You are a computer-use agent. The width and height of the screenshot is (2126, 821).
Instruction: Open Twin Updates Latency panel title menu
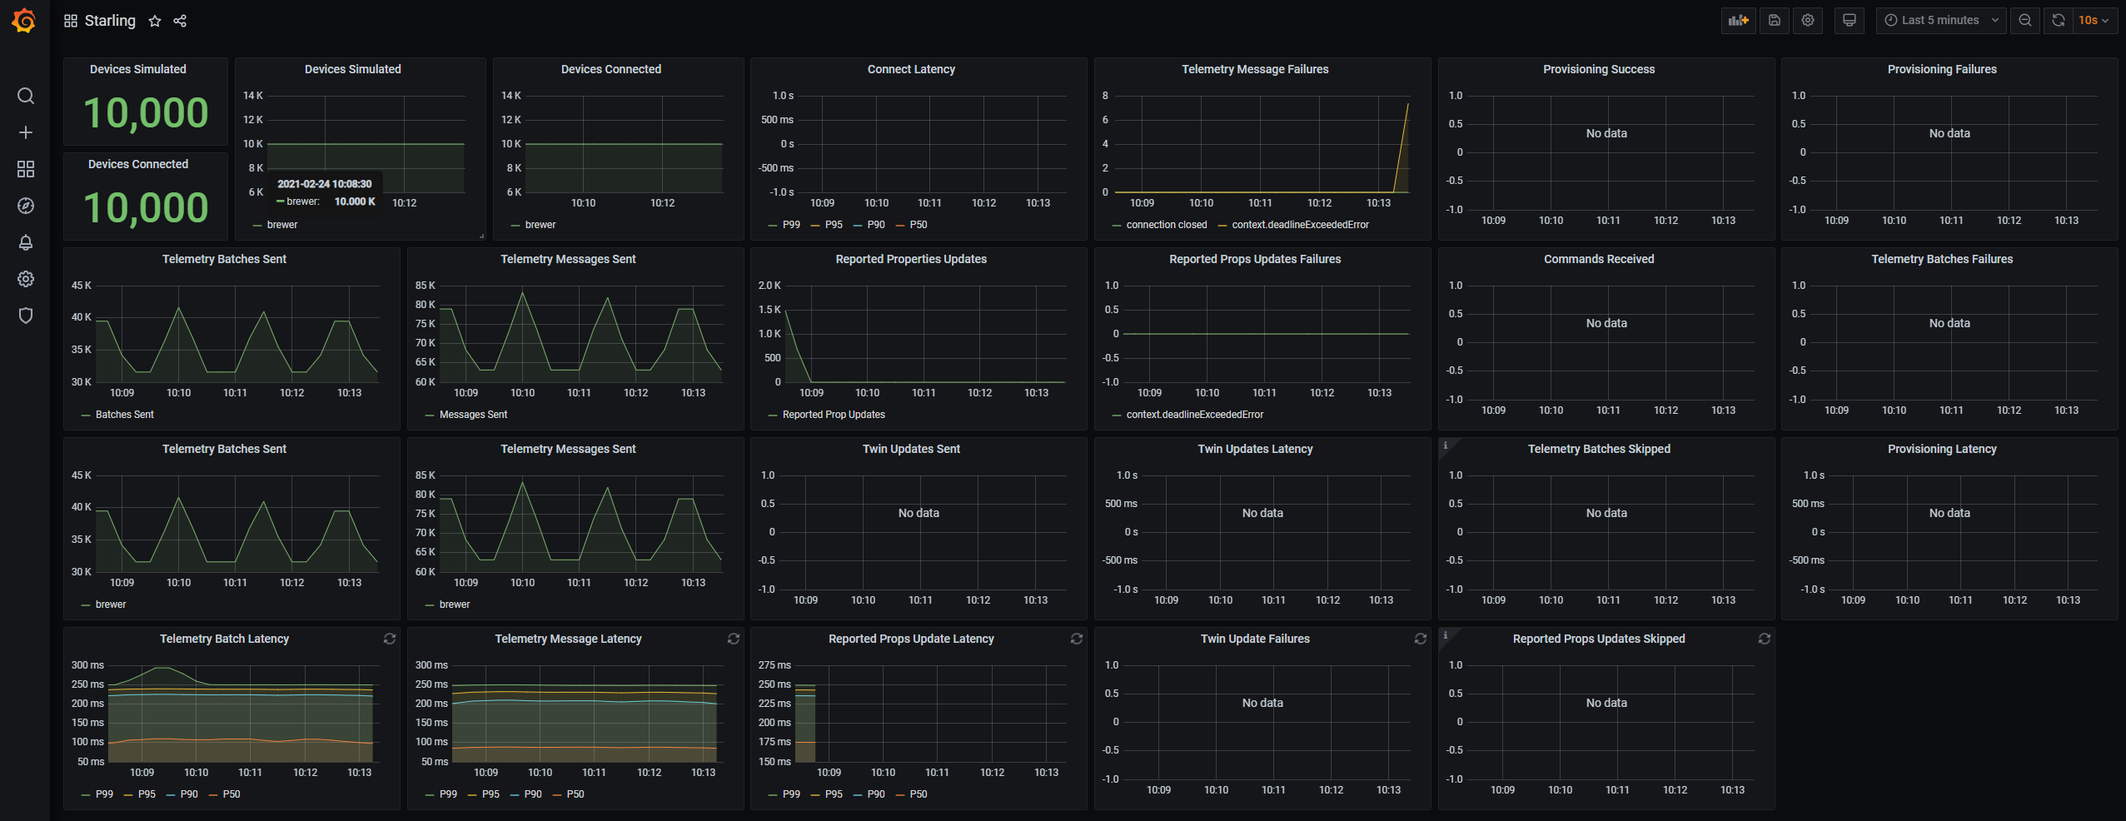1255,449
